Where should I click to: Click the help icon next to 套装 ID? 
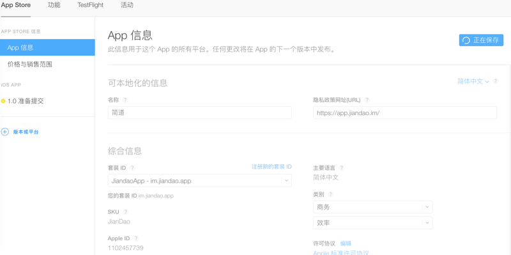pyautogui.click(x=132, y=168)
